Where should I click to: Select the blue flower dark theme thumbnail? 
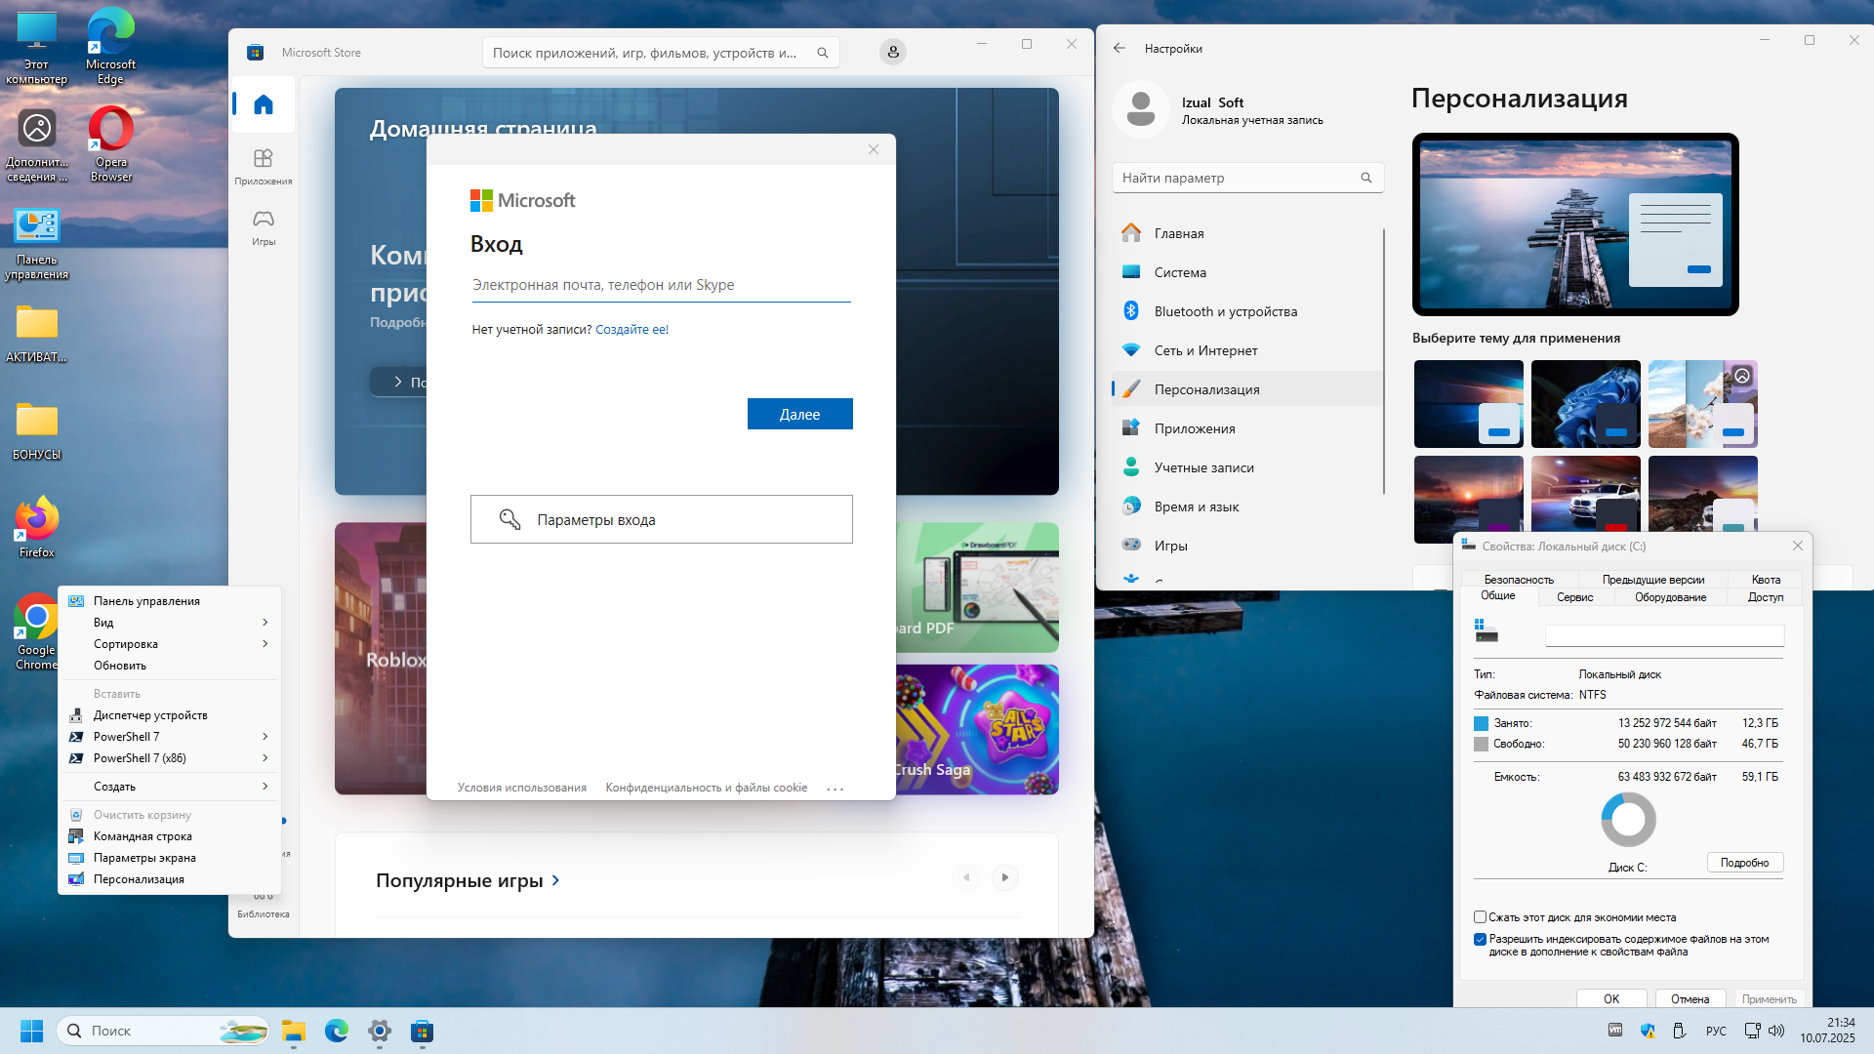(x=1585, y=404)
